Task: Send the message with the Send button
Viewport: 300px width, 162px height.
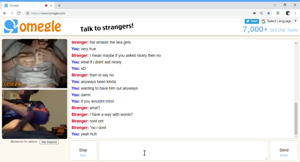Action: (x=284, y=151)
